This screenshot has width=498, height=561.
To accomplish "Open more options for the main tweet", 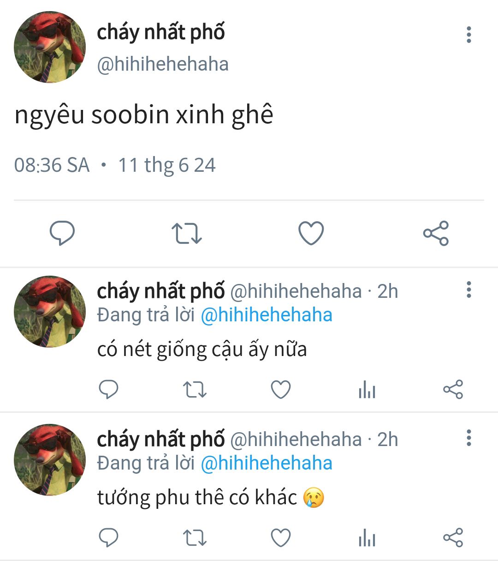I will point(469,35).
